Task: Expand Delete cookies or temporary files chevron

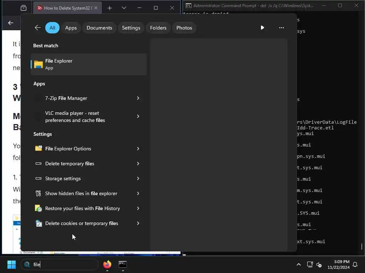Action: [x=138, y=223]
